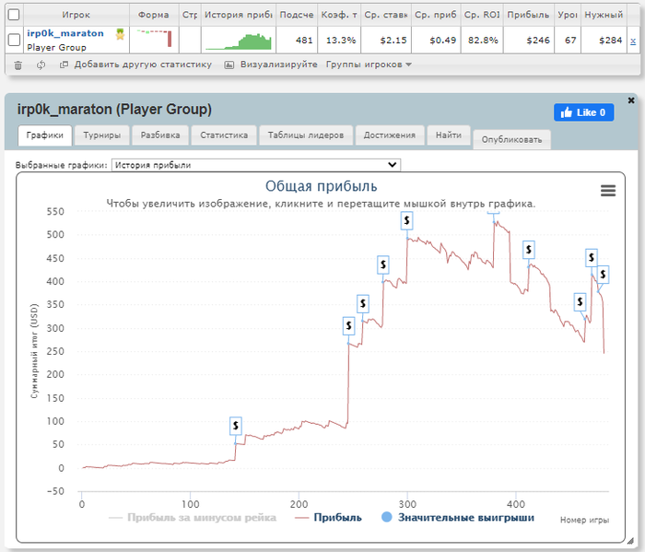Sort by the Подсче column header

pos(296,15)
